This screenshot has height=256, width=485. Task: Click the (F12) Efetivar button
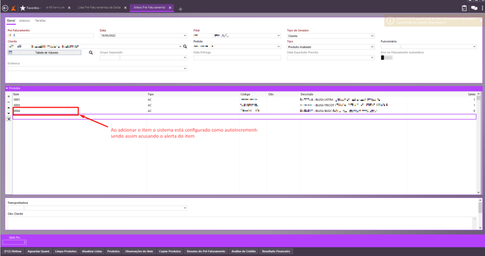(x=13, y=251)
